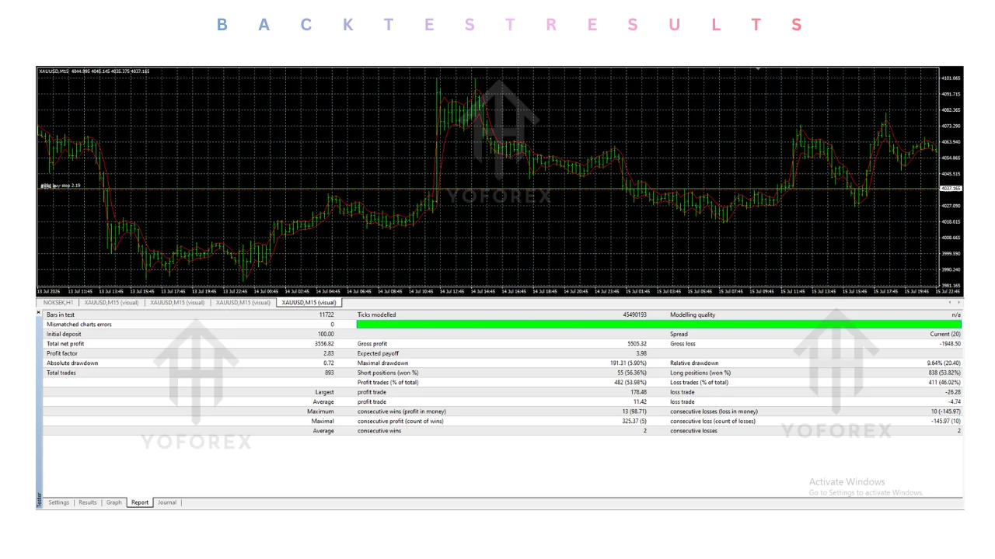Click the green modelling quality bar
The height and width of the screenshot is (559, 995).
pos(659,325)
